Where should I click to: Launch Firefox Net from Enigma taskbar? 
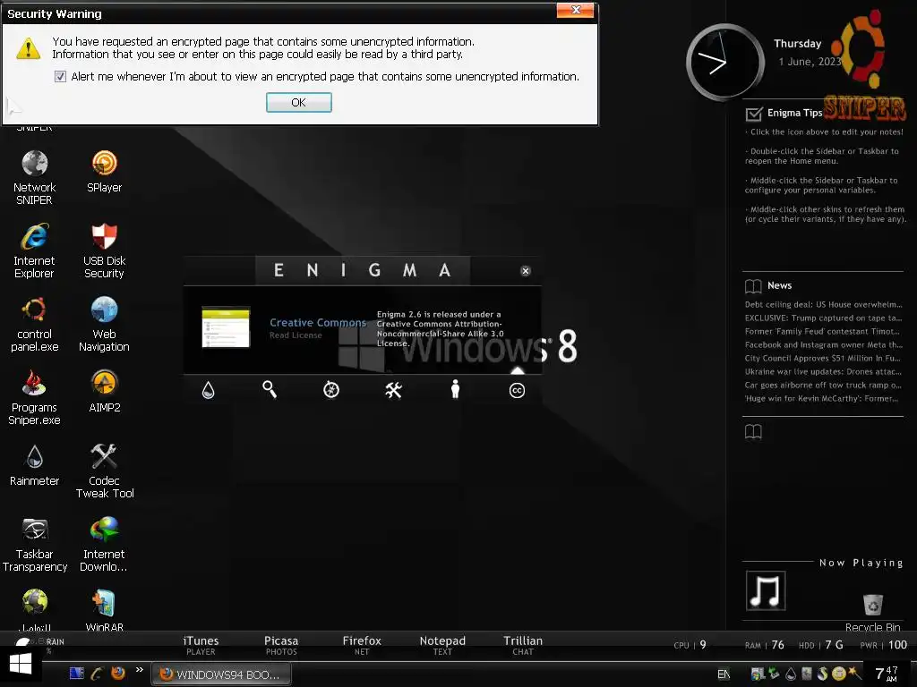[x=362, y=646]
